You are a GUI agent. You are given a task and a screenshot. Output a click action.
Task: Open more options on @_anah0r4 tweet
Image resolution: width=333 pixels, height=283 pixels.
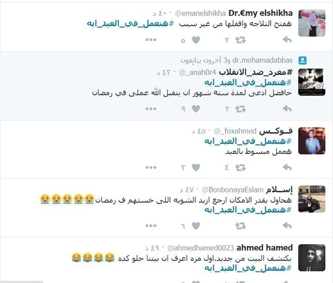(x=151, y=109)
